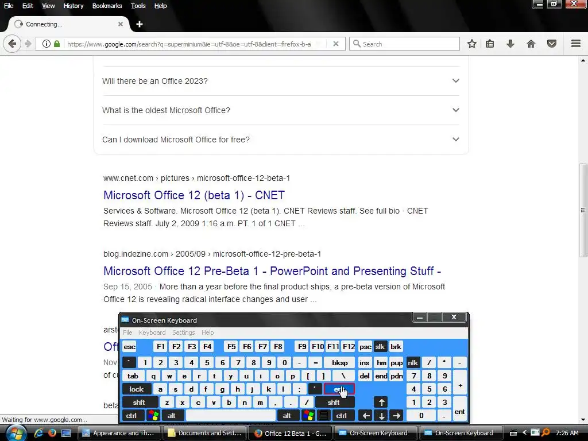Expand "Will there be an Office 2023?"
The width and height of the screenshot is (588, 441).
(280, 81)
